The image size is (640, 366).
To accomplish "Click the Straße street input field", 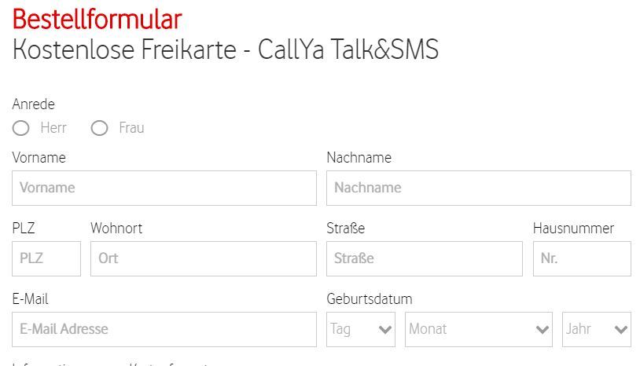I will tap(424, 258).
